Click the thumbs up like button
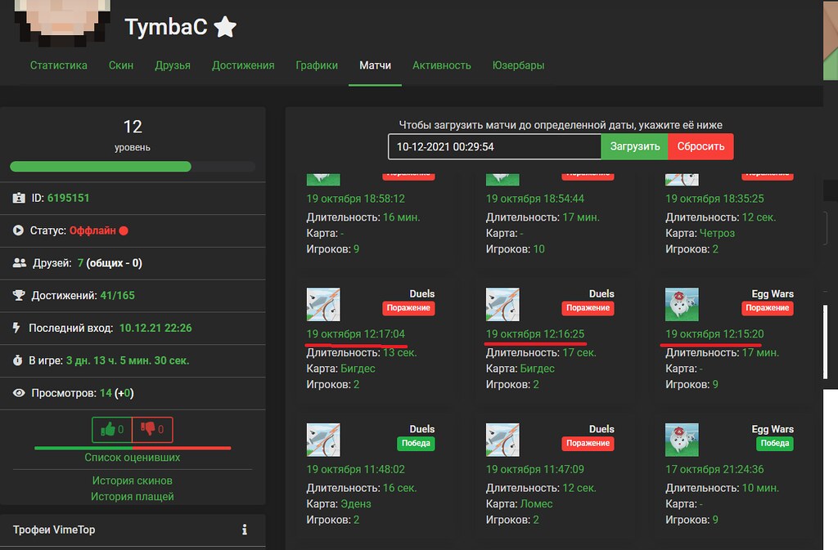Viewport: 838px width, 550px height. pyautogui.click(x=112, y=429)
